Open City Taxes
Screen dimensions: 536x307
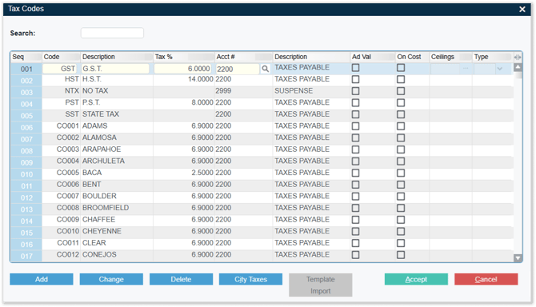click(x=250, y=279)
